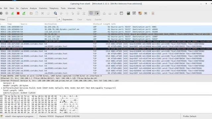
Task: Select the Header Length: 20 bytes field
Action: tap(16, 86)
